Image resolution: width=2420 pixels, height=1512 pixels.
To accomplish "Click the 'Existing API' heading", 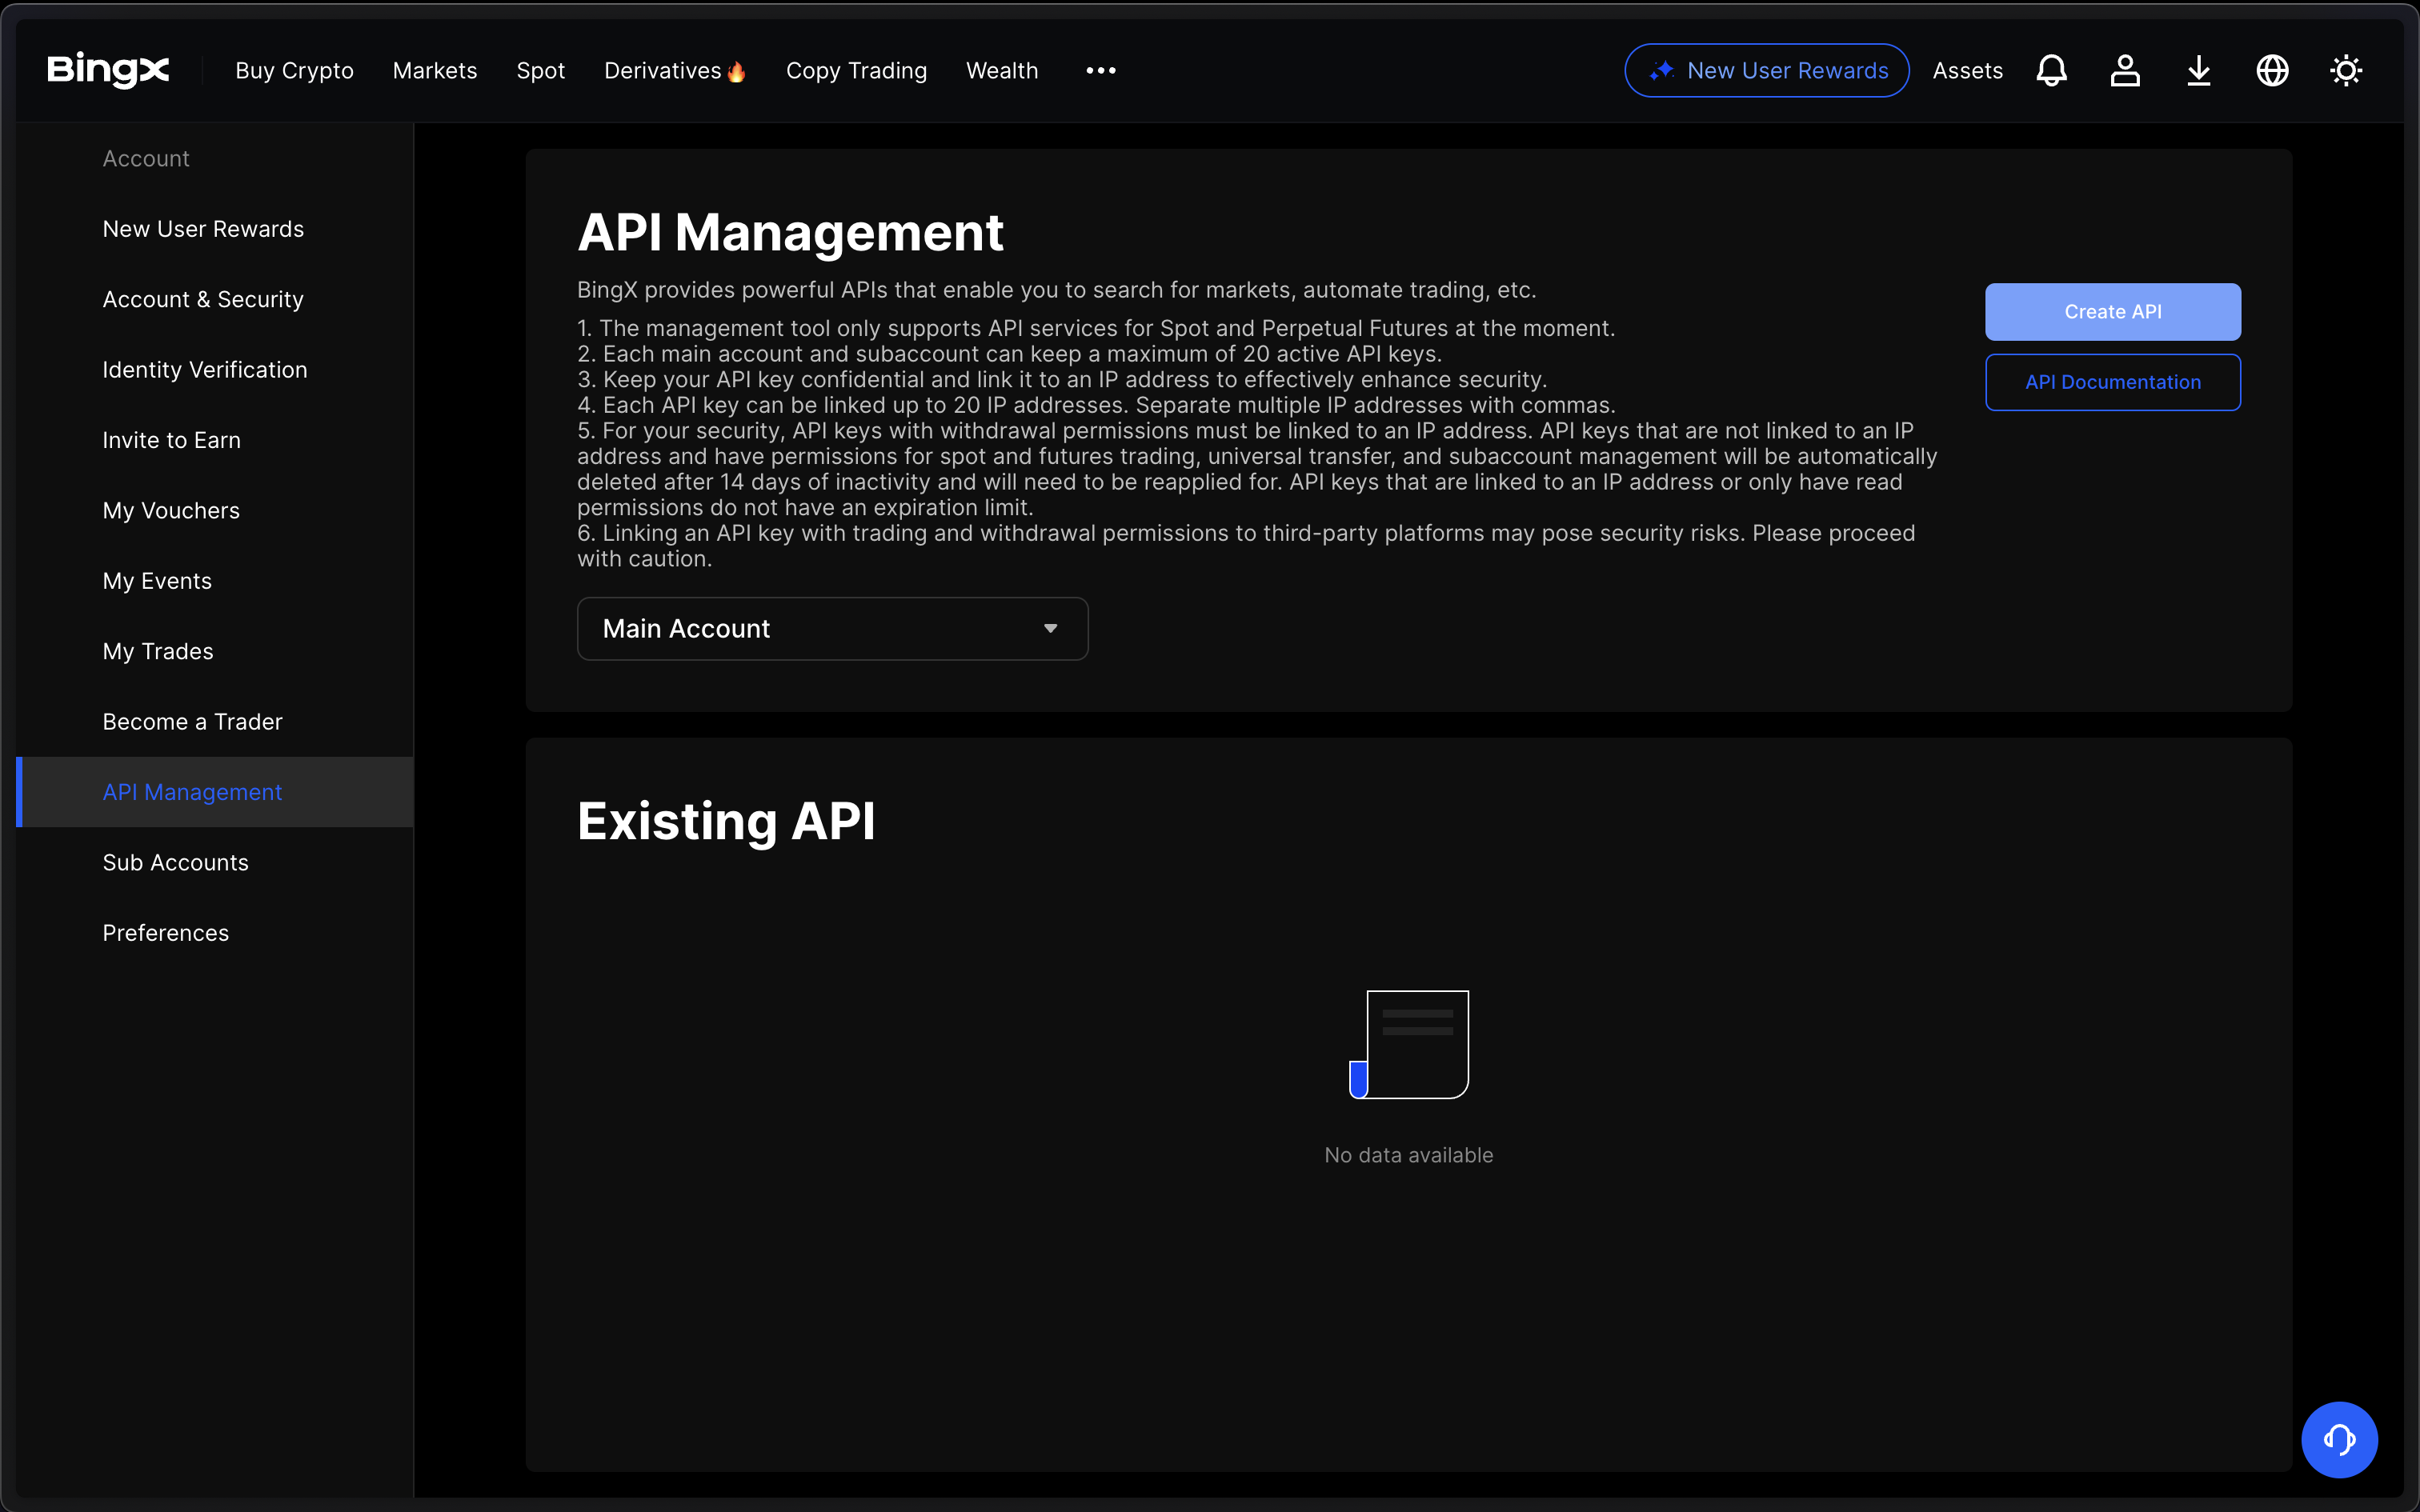I will 726,821.
